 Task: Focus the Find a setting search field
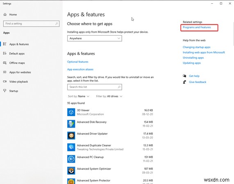click(31, 24)
